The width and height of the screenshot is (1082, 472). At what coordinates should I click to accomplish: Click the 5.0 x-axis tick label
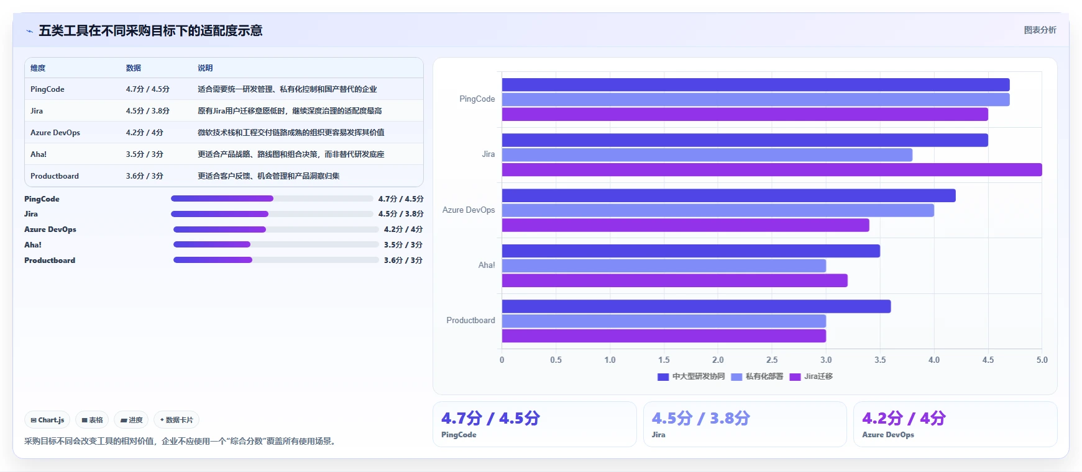coord(1042,360)
